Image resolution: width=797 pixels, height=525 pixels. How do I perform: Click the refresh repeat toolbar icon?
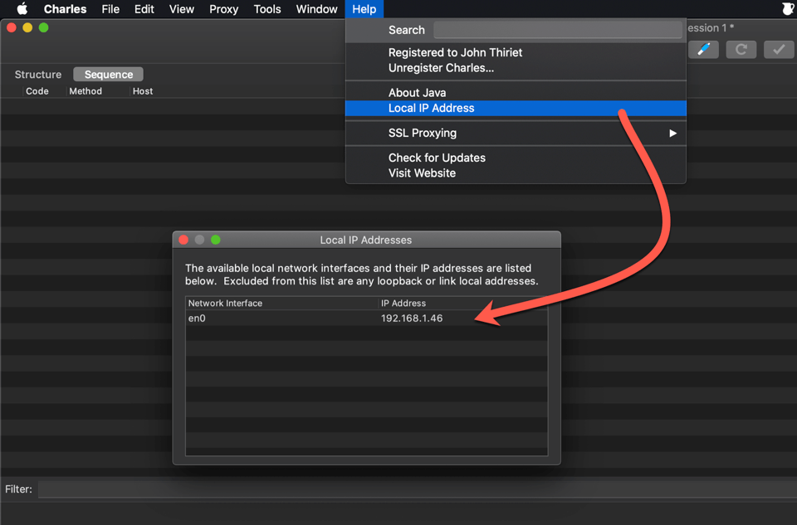tap(741, 49)
